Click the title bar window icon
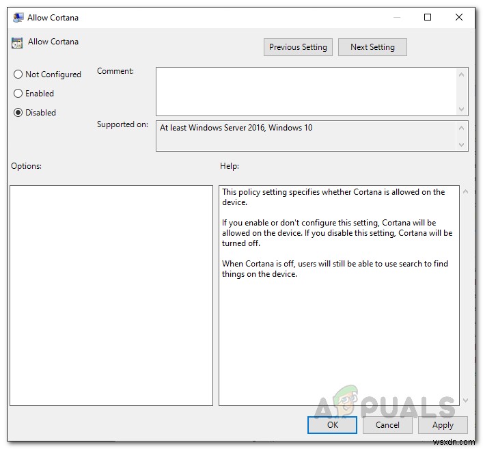483x449 pixels. click(18, 18)
